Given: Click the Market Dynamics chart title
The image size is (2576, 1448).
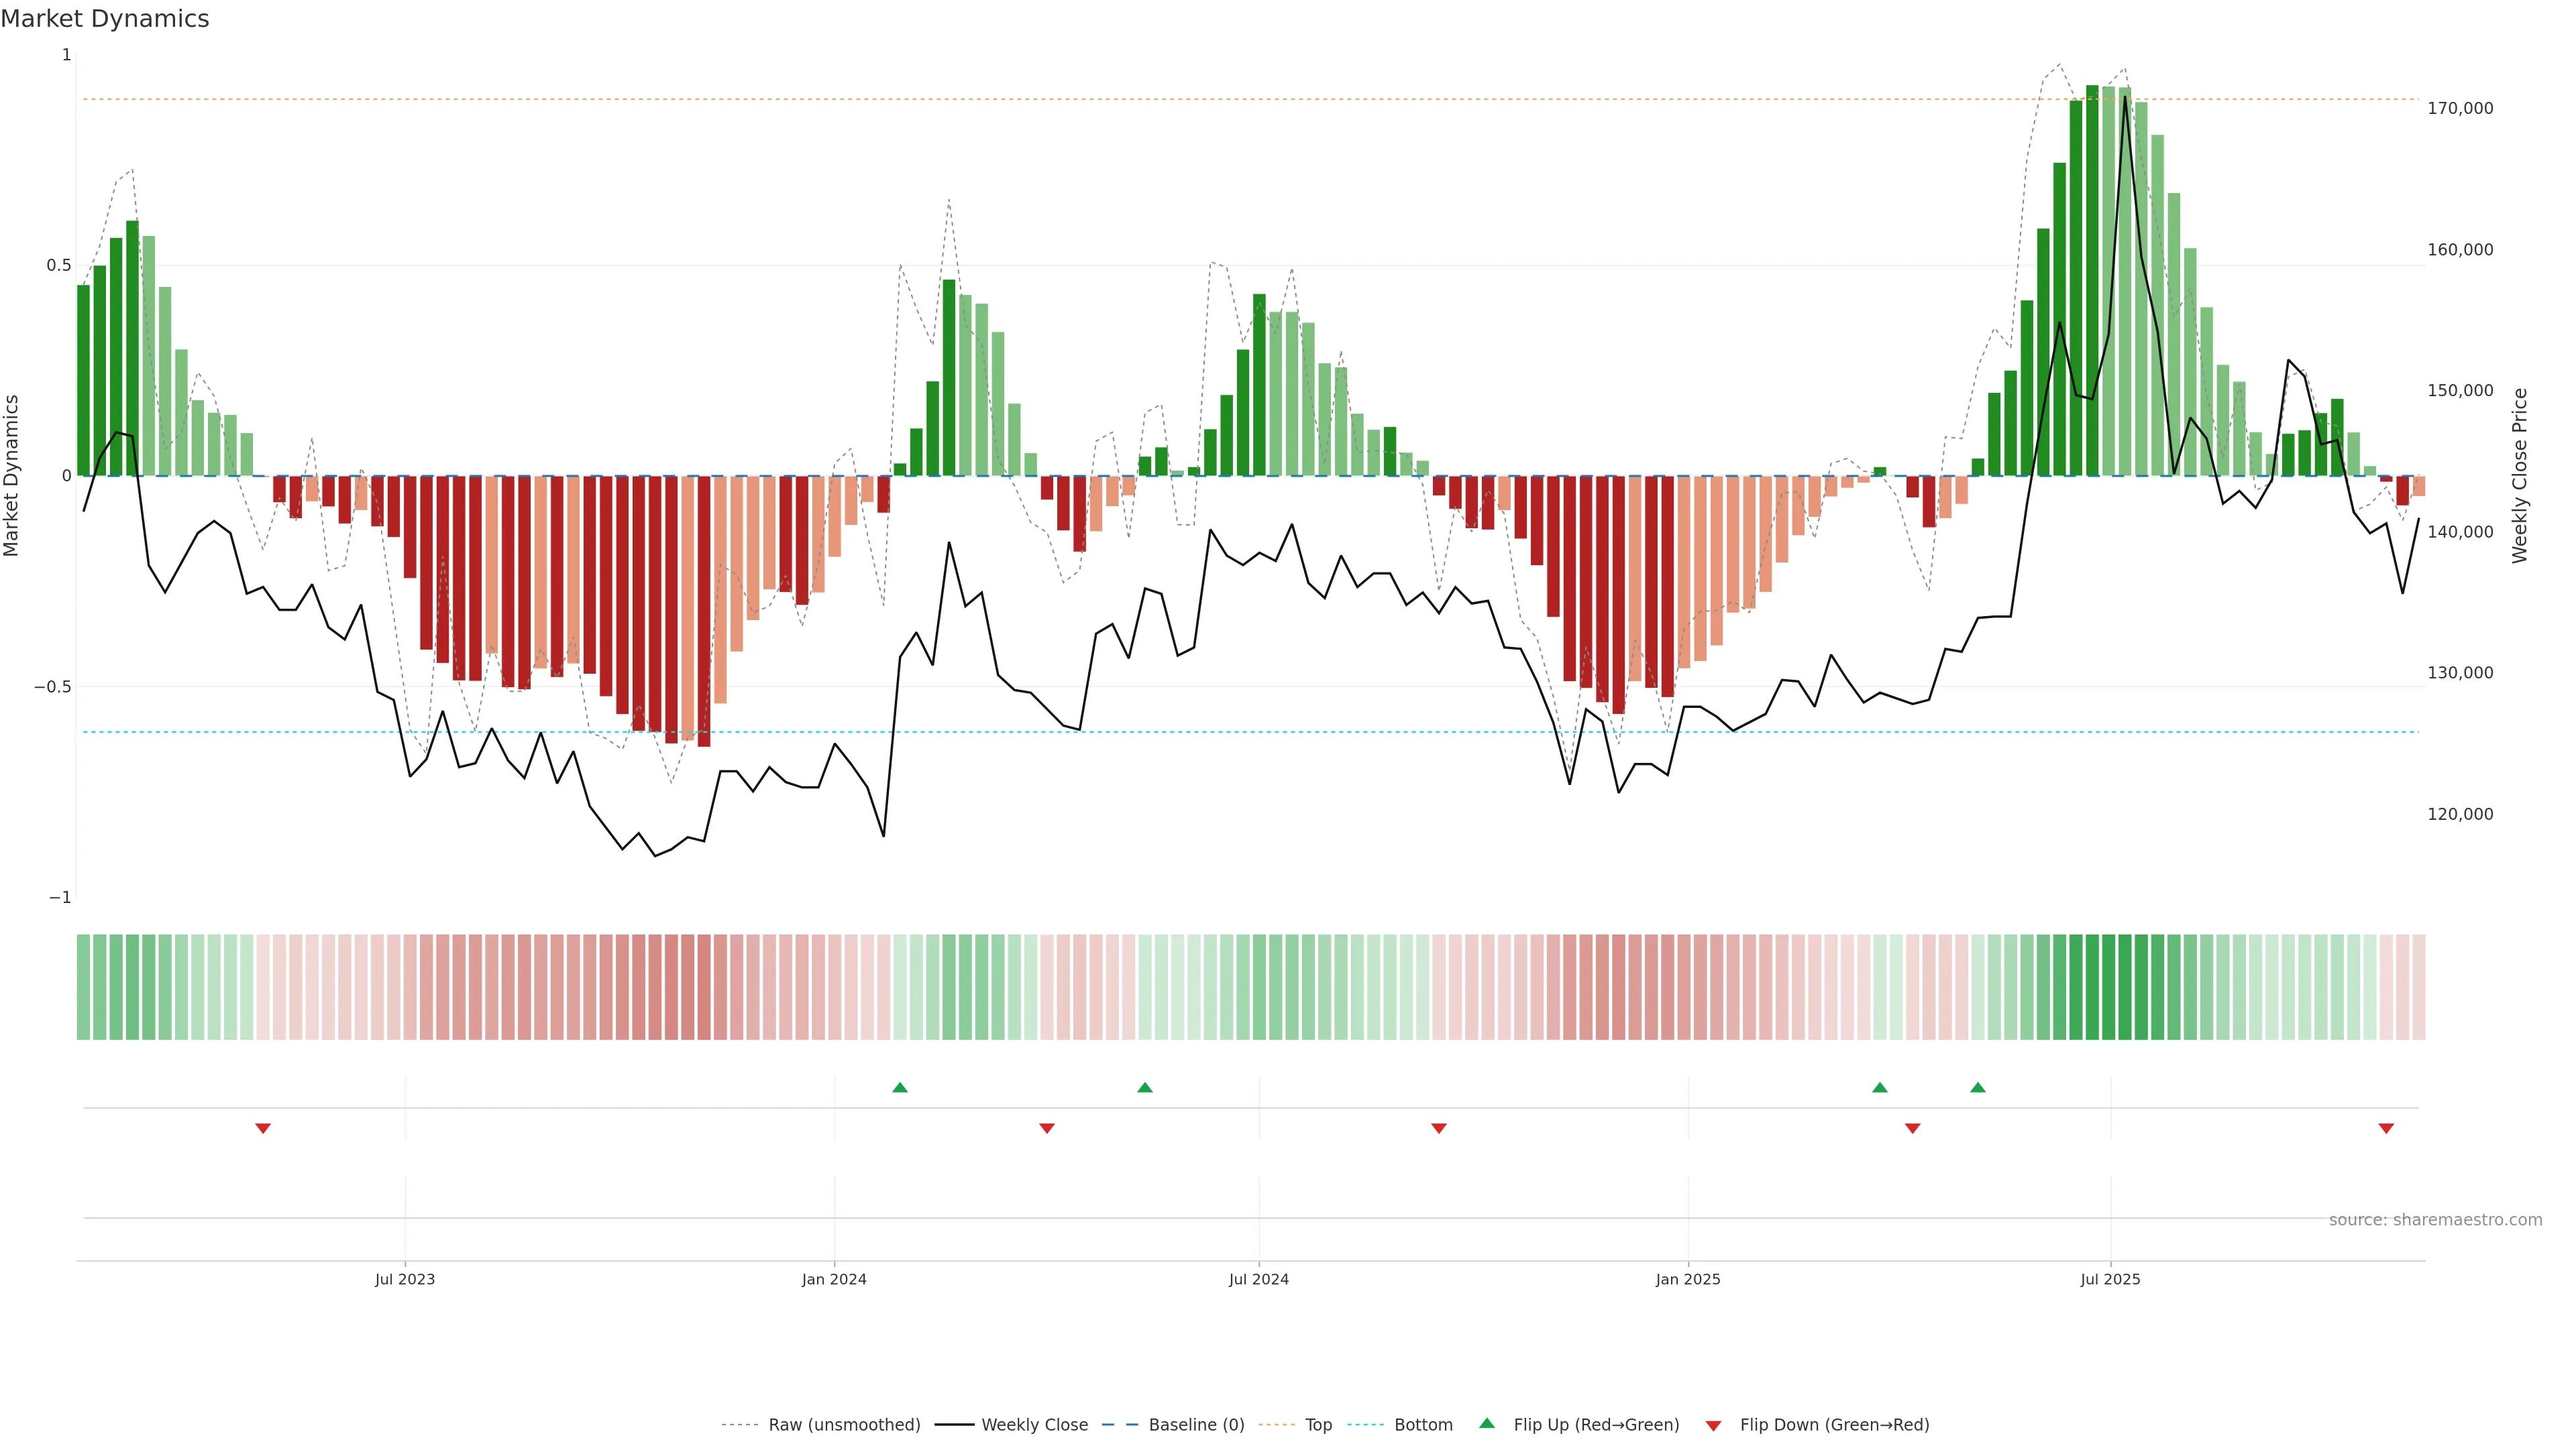Looking at the screenshot, I should (x=105, y=19).
